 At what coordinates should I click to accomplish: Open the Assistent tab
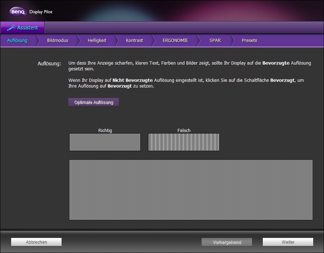(x=27, y=28)
